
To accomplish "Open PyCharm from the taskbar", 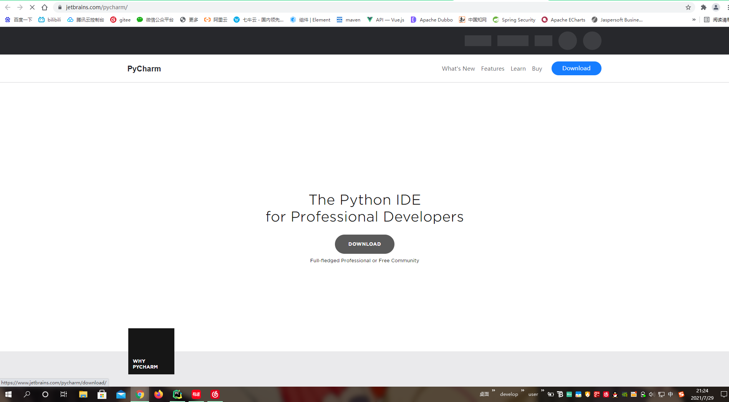I will 177,394.
